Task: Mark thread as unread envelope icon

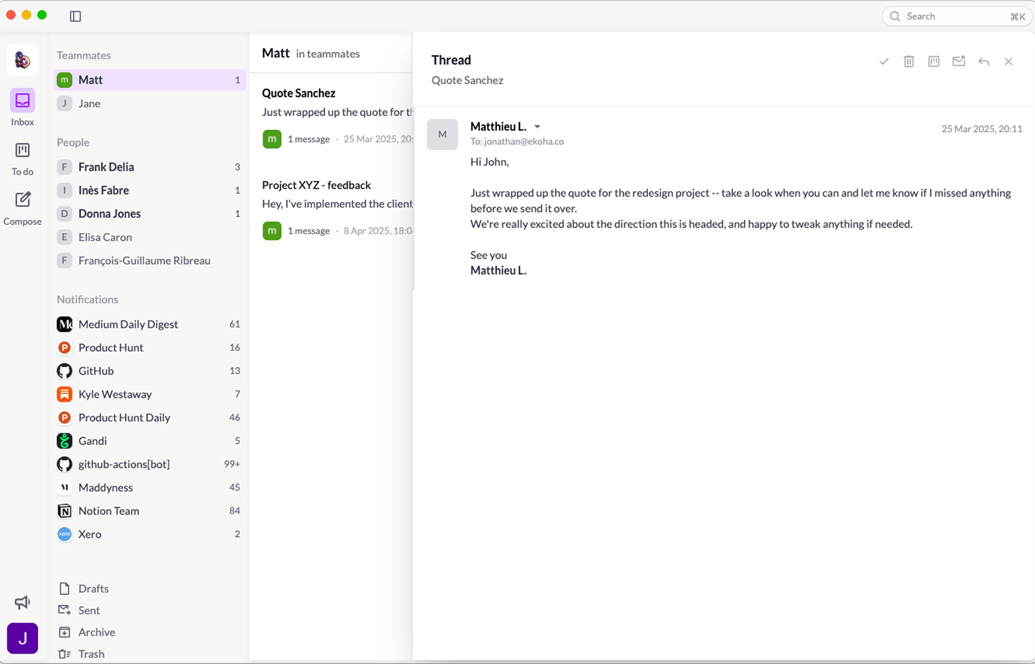Action: tap(958, 61)
